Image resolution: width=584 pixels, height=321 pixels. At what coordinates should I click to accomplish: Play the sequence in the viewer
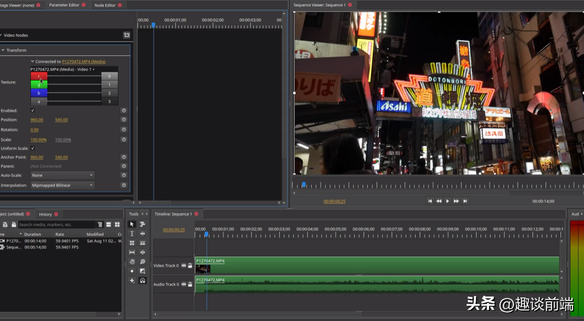click(447, 201)
